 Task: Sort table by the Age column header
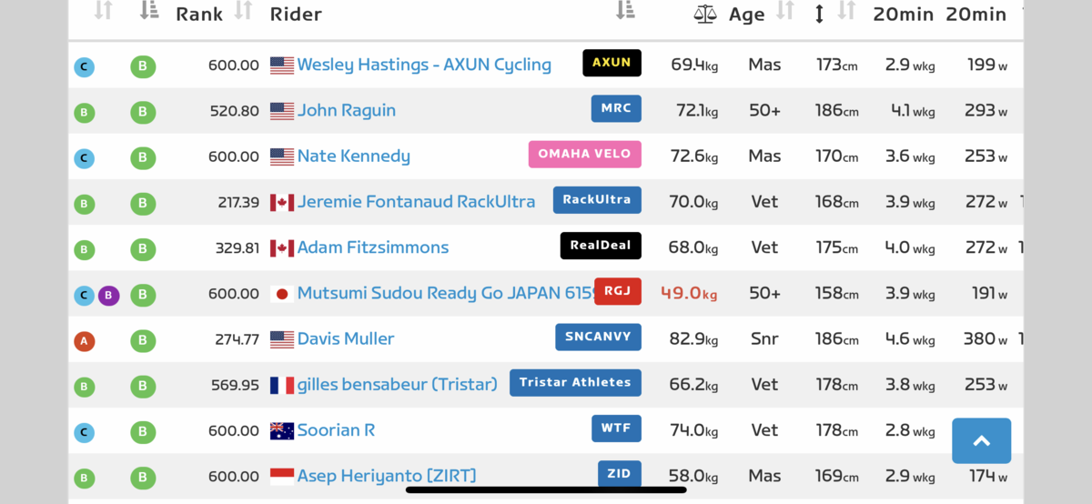click(x=746, y=14)
